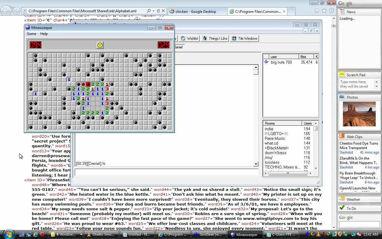Open the Wishlist toolbar button in SoulSeek

[x=190, y=39]
